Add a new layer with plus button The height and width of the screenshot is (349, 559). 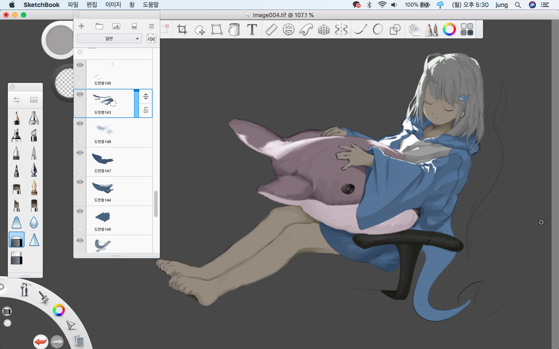[81, 26]
